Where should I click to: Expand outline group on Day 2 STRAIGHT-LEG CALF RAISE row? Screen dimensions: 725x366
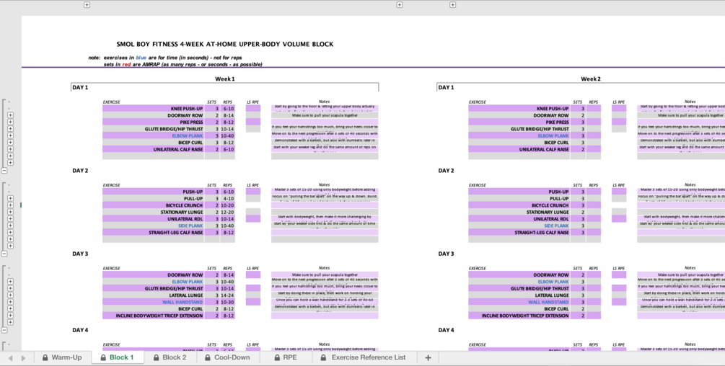coord(10,232)
